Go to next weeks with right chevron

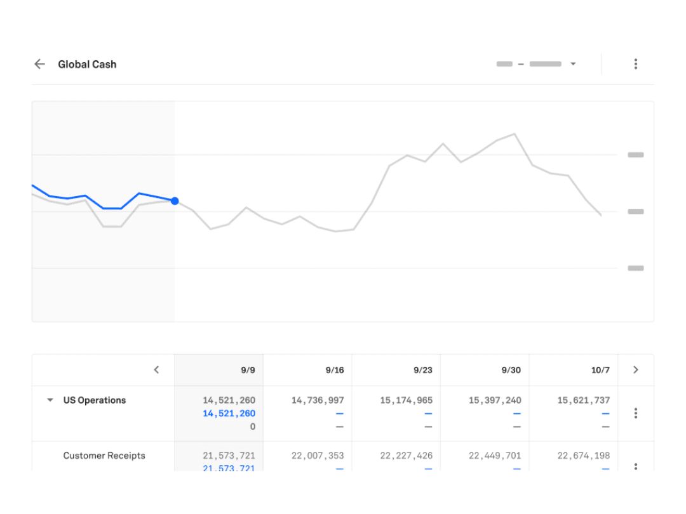tap(636, 370)
